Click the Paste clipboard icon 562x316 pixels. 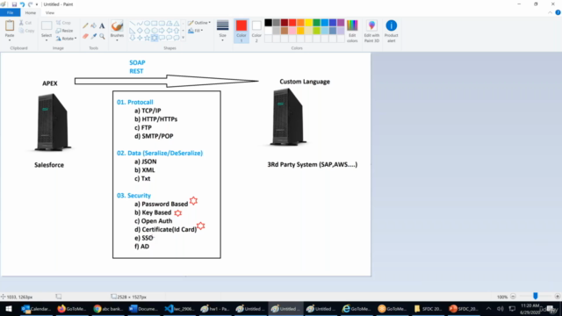pyautogui.click(x=10, y=25)
